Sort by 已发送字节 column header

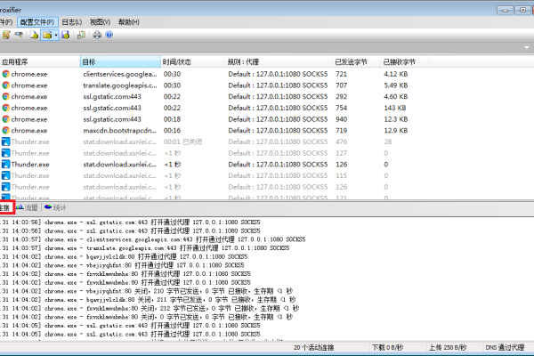point(356,62)
